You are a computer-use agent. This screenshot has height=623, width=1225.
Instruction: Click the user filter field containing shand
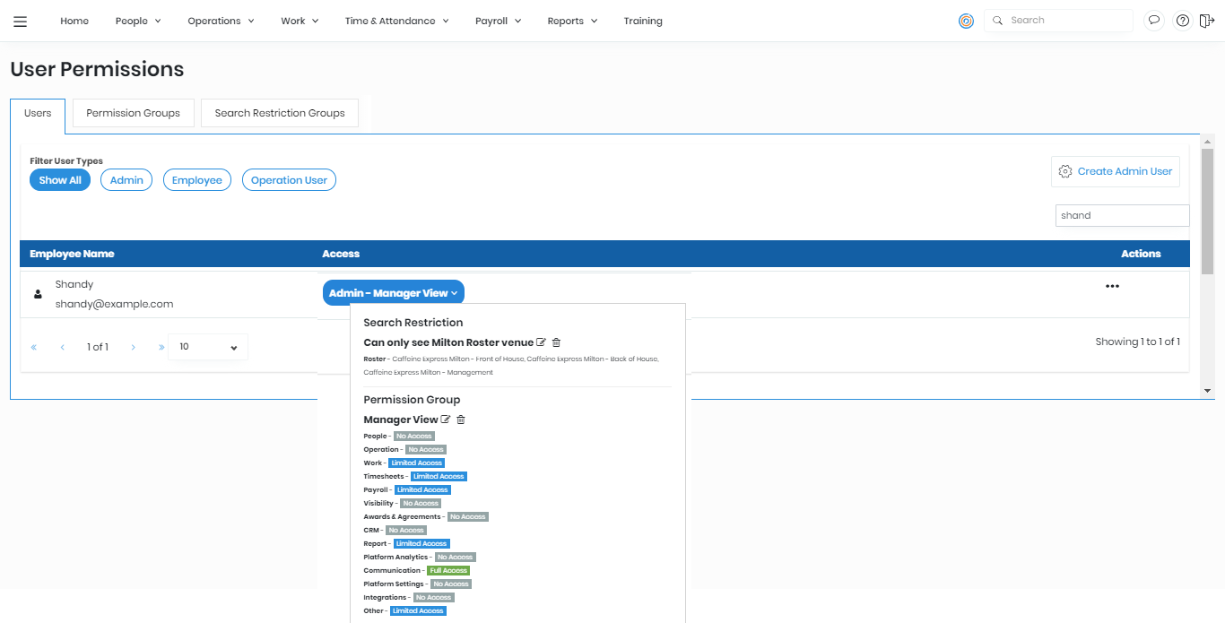click(x=1121, y=215)
